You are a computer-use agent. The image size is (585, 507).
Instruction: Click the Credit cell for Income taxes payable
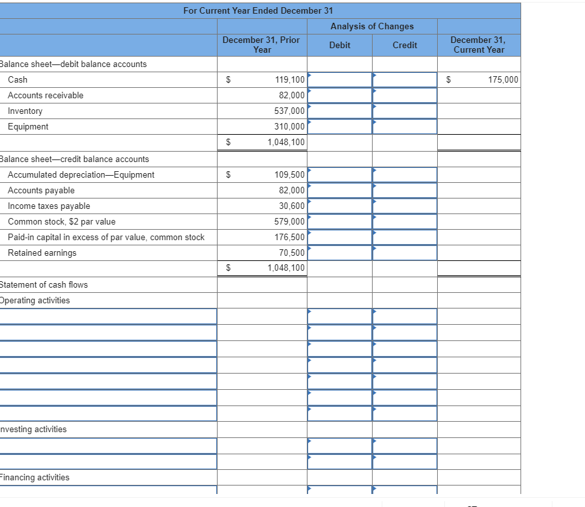pyautogui.click(x=405, y=206)
